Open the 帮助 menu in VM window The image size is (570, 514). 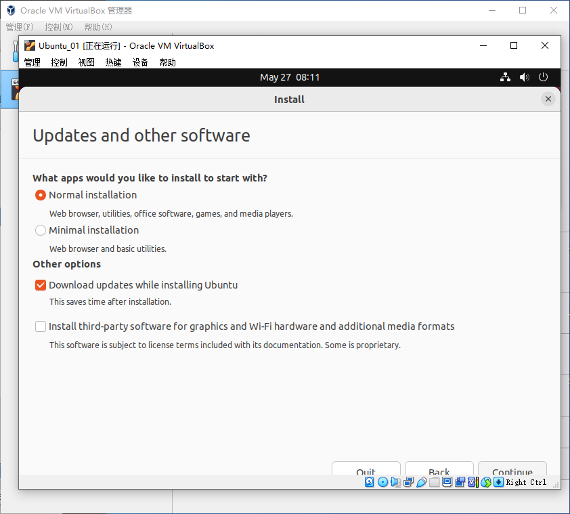[x=168, y=62]
